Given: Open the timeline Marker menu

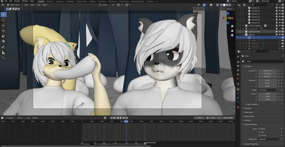Looking at the screenshot, I should point(35,118).
